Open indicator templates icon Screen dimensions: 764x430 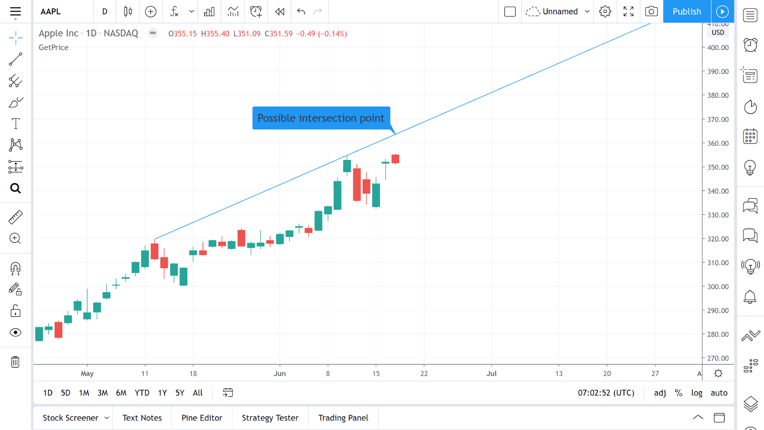click(x=233, y=11)
